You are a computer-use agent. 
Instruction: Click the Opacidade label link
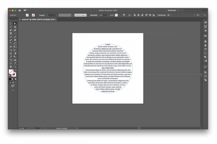click(94, 15)
